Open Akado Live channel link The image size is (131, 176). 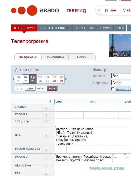[23, 165]
